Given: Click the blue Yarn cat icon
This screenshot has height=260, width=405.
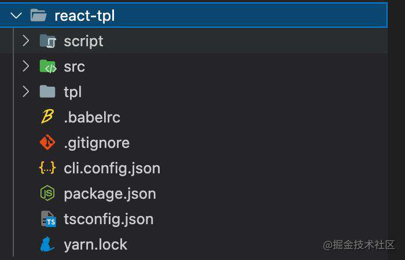Looking at the screenshot, I should [47, 244].
